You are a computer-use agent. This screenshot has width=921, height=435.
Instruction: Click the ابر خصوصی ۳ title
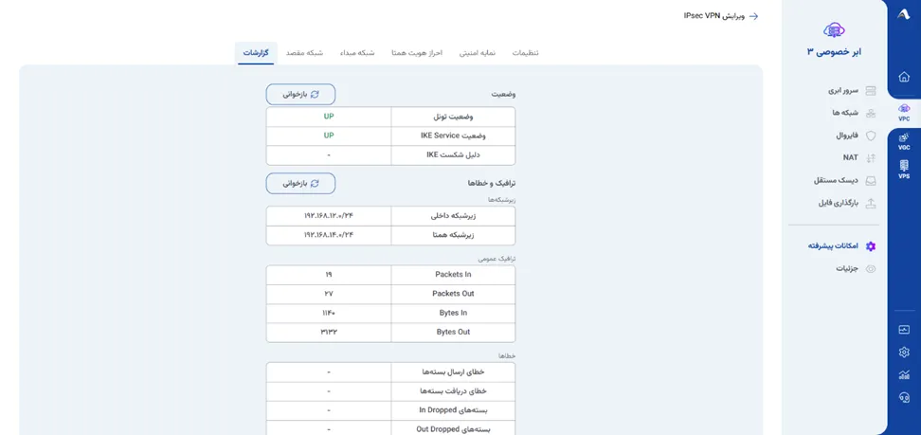[x=834, y=52]
